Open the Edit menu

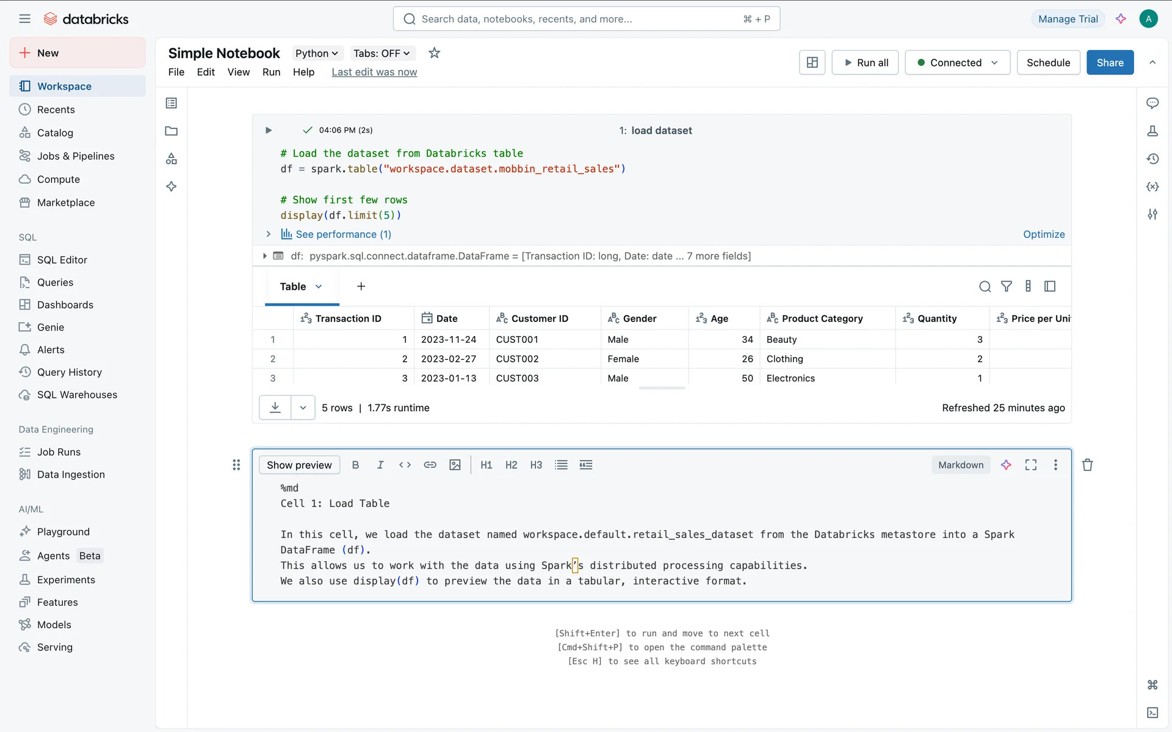[x=206, y=72]
